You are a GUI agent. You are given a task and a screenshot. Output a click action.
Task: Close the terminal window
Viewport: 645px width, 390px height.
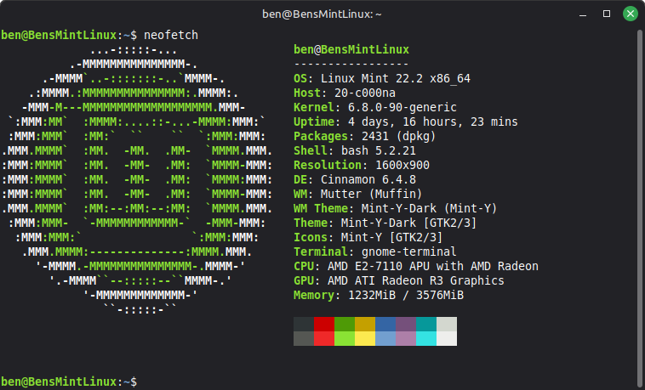630,14
